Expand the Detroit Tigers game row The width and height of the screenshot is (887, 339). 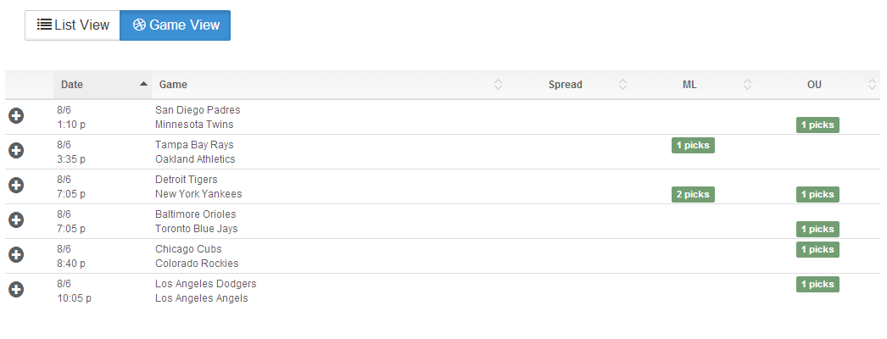16,186
